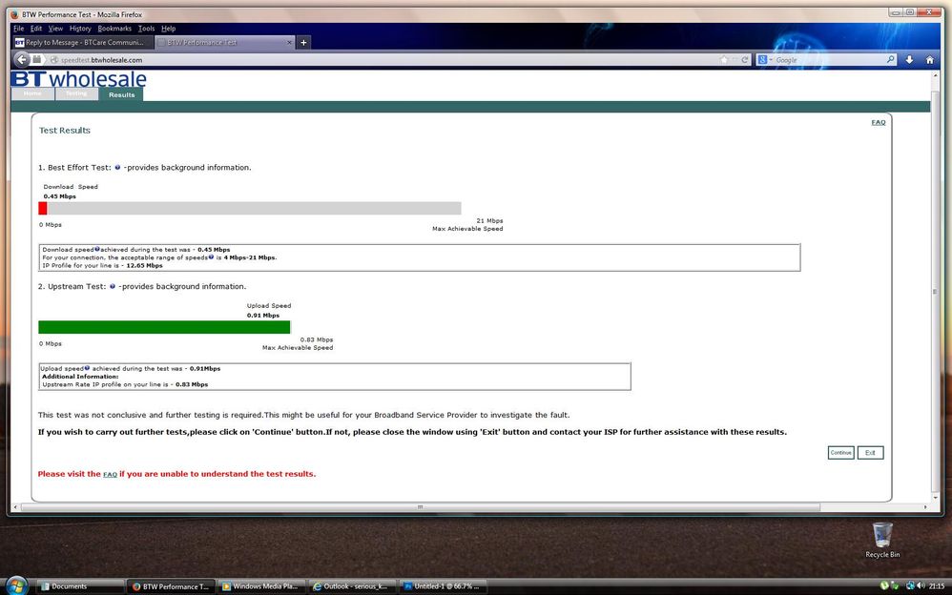The height and width of the screenshot is (595, 952).
Task: Click the 21:15 clock
Action: tap(936, 585)
